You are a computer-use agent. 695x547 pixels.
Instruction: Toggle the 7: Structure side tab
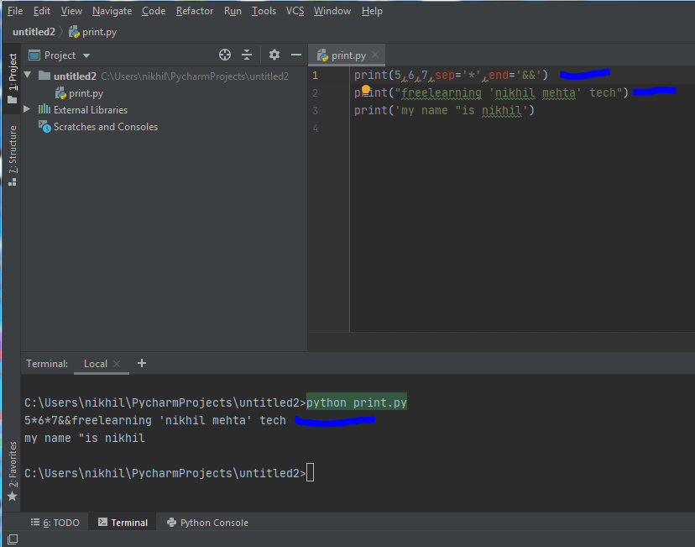pyautogui.click(x=13, y=155)
